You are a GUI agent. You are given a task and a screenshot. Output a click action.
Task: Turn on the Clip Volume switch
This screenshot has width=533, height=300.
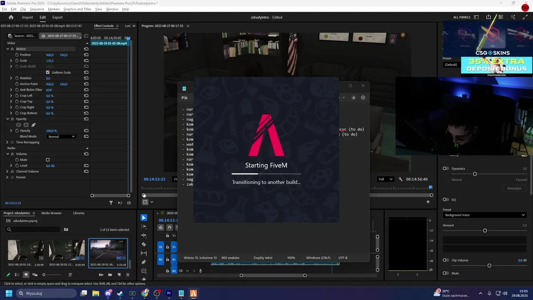(446, 260)
